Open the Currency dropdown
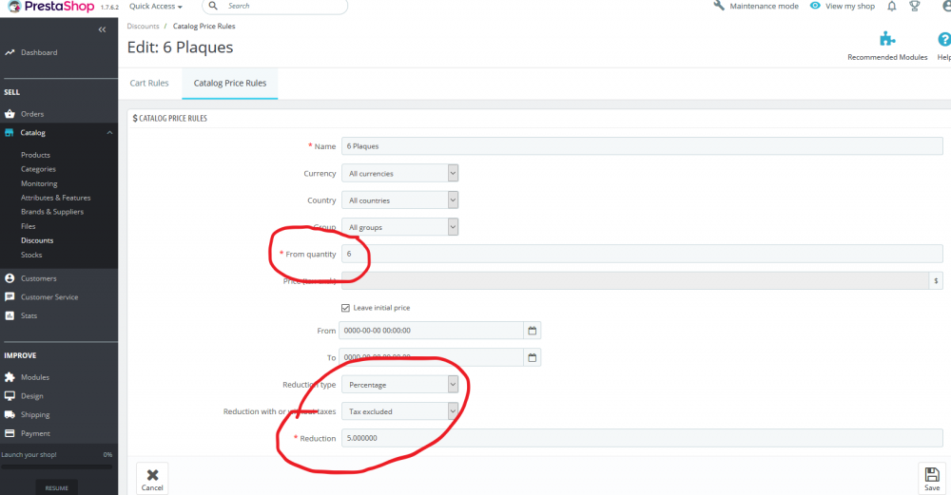The height and width of the screenshot is (495, 951). click(399, 173)
